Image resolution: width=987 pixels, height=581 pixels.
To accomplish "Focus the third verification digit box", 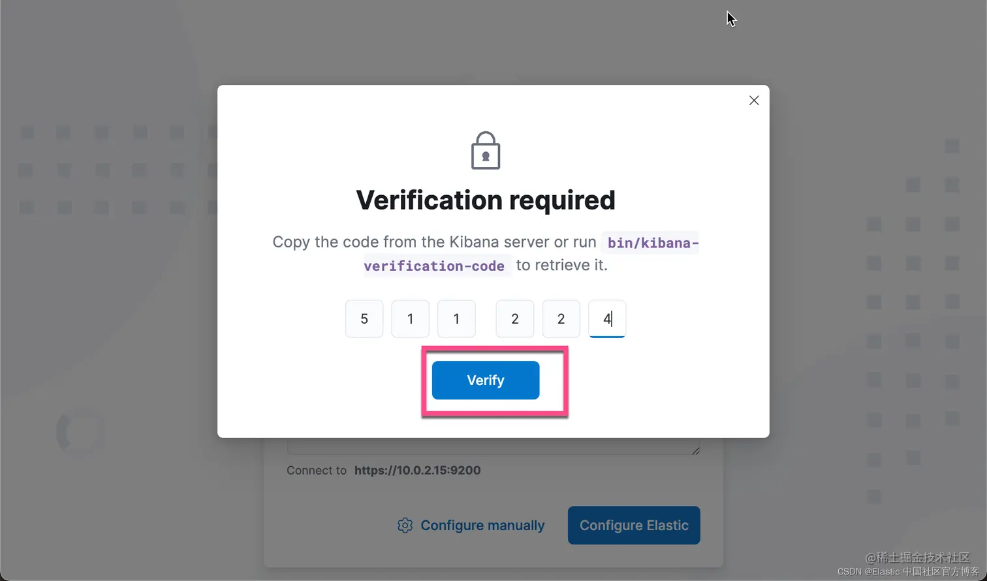I will 456,319.
